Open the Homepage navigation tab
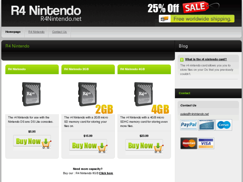This screenshot has height=182, width=243. click(x=13, y=32)
